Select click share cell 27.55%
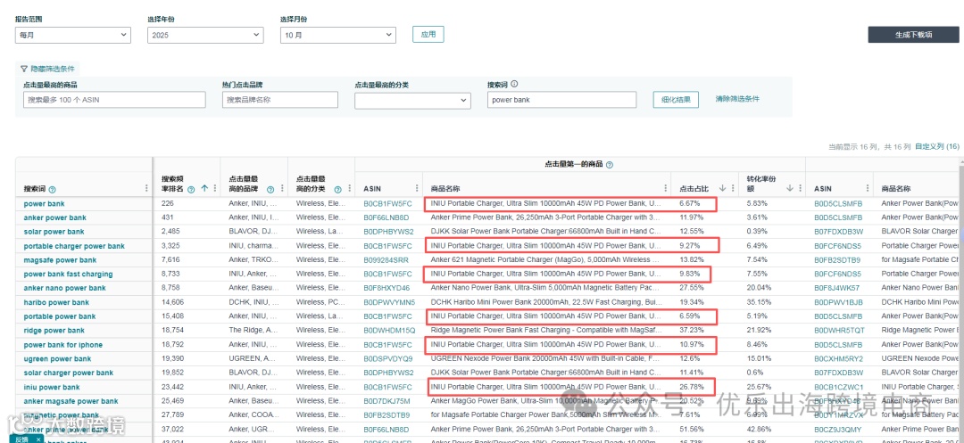 point(692,289)
